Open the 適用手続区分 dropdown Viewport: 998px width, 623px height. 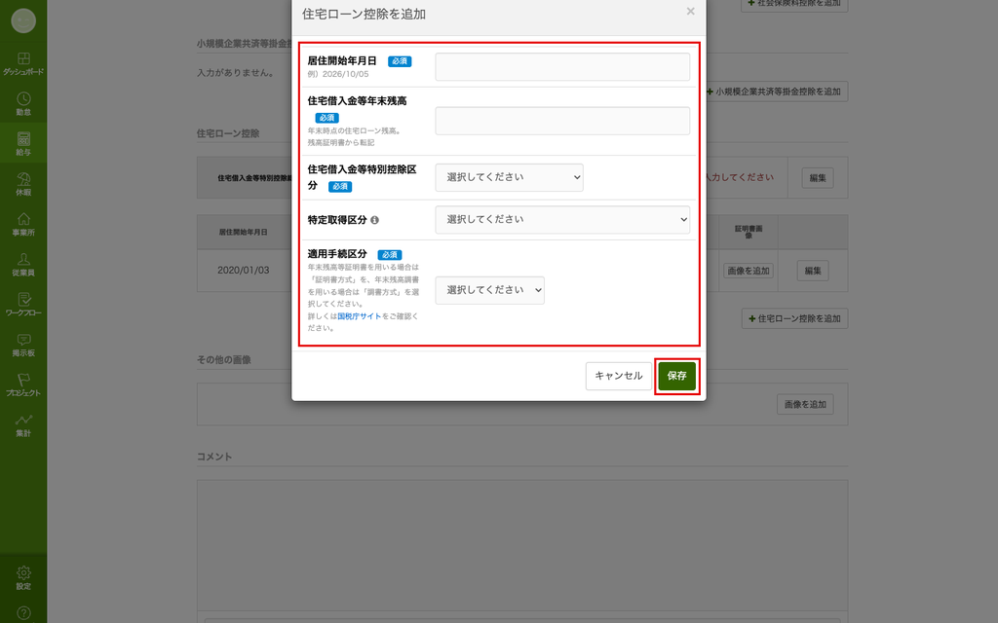click(489, 290)
